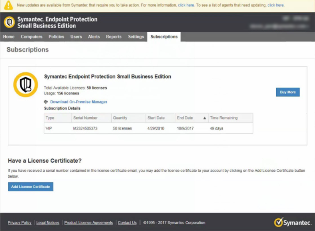This screenshot has height=231, width=315.
Task: Go to the Policies tab
Action: (x=56, y=37)
